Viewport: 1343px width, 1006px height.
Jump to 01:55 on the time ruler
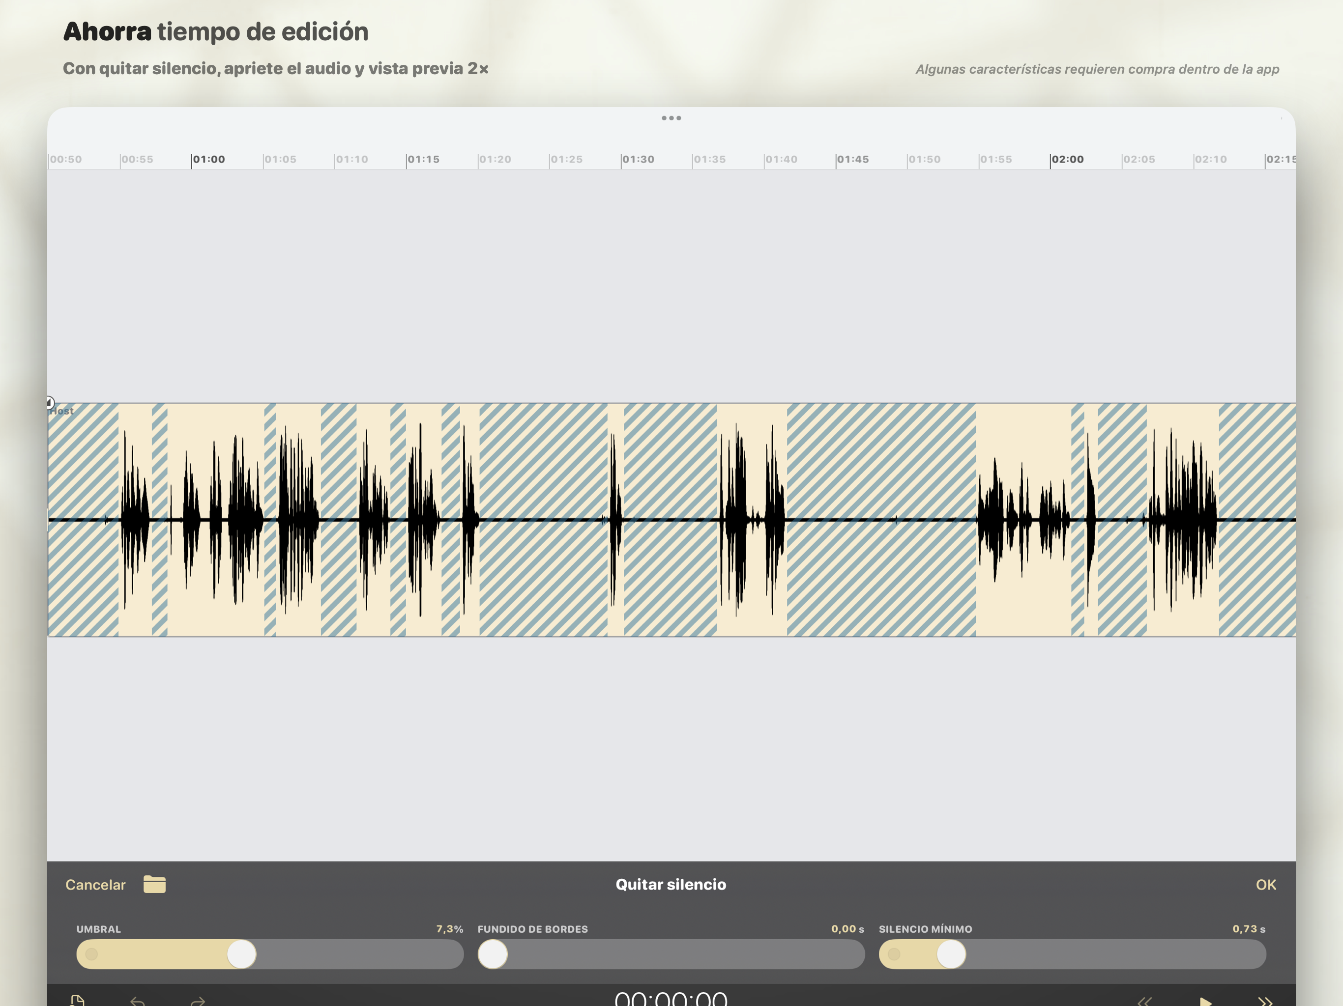point(996,160)
